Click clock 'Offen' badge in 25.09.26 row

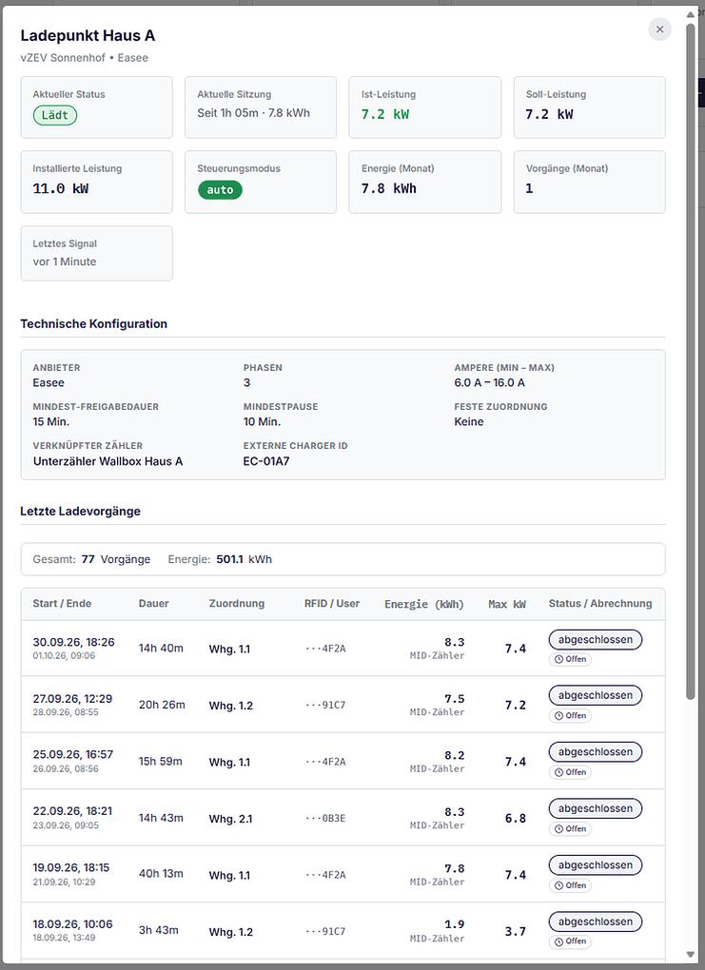(x=570, y=772)
